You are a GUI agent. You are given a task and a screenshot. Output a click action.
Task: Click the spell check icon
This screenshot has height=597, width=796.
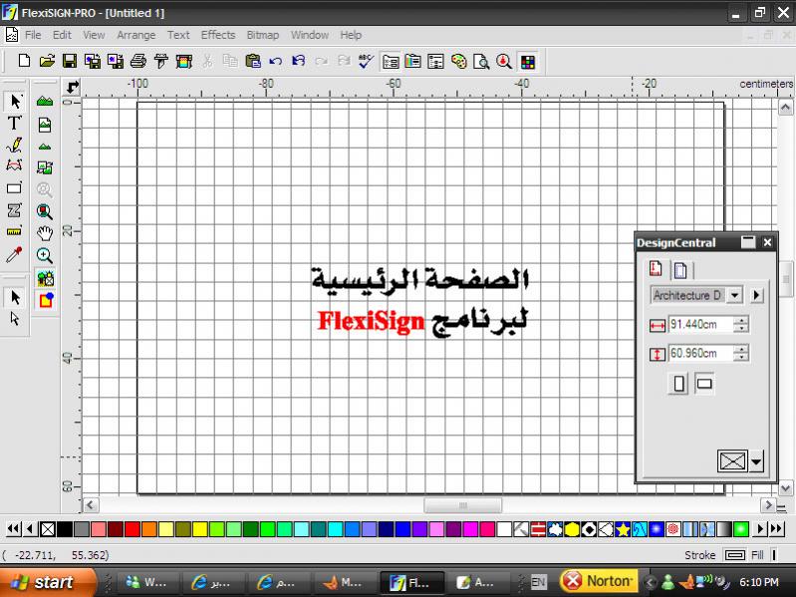point(366,61)
